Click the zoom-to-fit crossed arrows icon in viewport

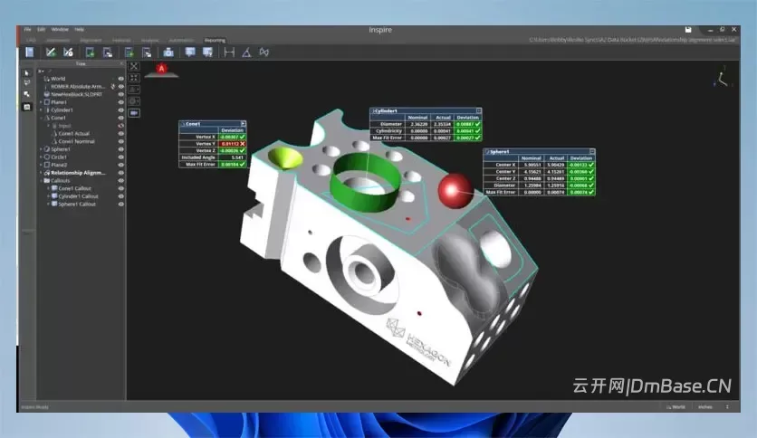(x=134, y=66)
